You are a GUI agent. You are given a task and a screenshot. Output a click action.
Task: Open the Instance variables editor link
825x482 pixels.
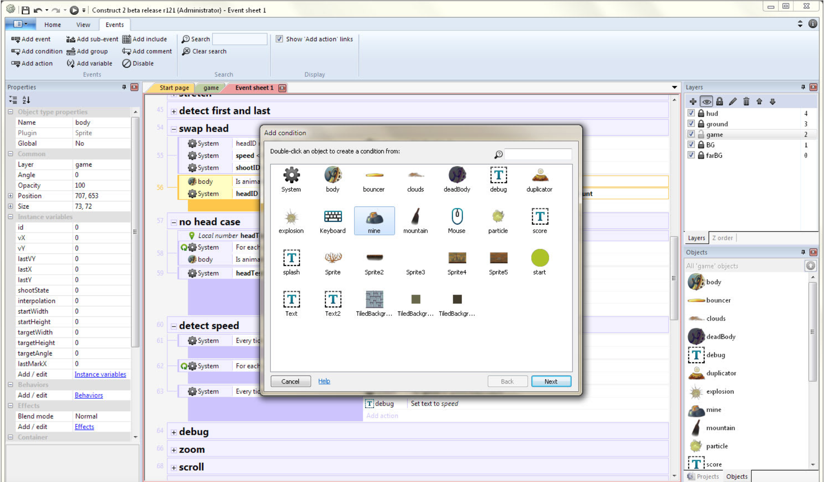pyautogui.click(x=100, y=374)
